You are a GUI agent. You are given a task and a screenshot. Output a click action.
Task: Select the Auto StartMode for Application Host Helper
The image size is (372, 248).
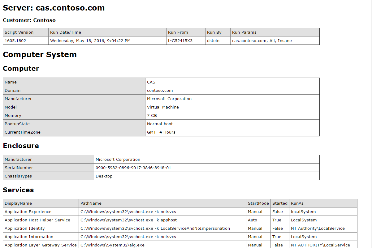pyautogui.click(x=252, y=220)
